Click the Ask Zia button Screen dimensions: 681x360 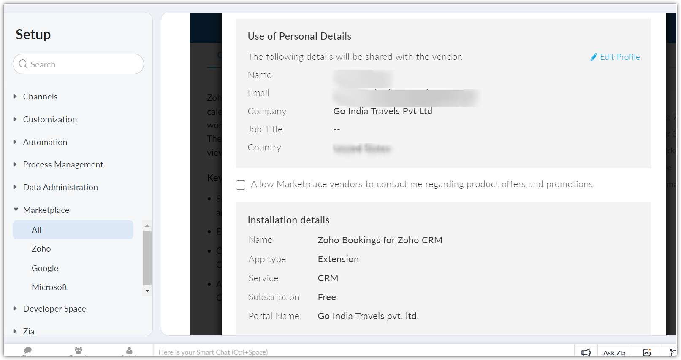[614, 353]
